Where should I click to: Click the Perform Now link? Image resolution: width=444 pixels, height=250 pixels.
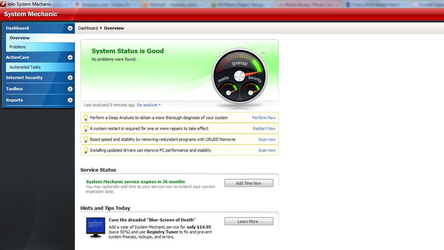click(264, 118)
